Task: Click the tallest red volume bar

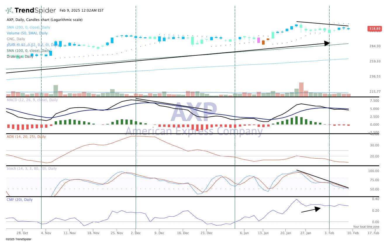Action: point(301,89)
